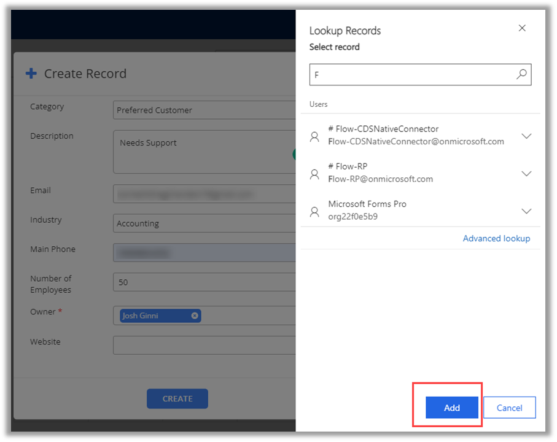Screen dimensions: 557x442
Task: Click the plus icon beside Create Record
Action: pos(31,74)
